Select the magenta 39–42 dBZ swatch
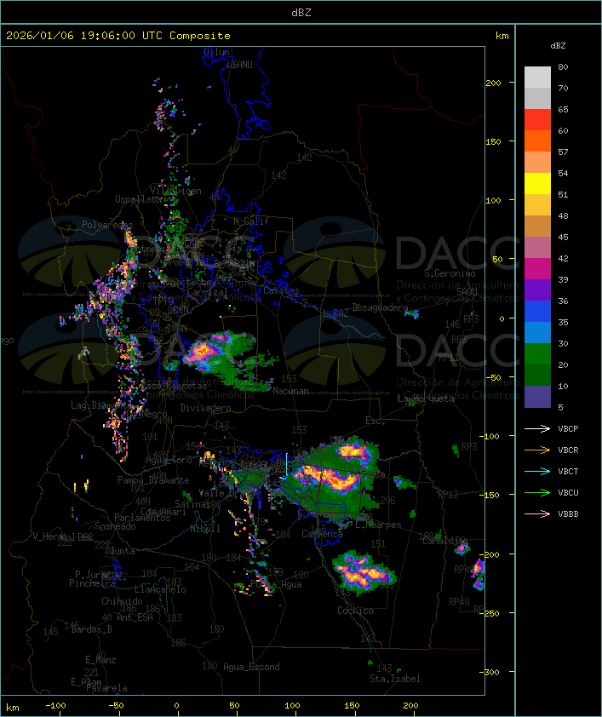The height and width of the screenshot is (717, 602). [x=537, y=269]
